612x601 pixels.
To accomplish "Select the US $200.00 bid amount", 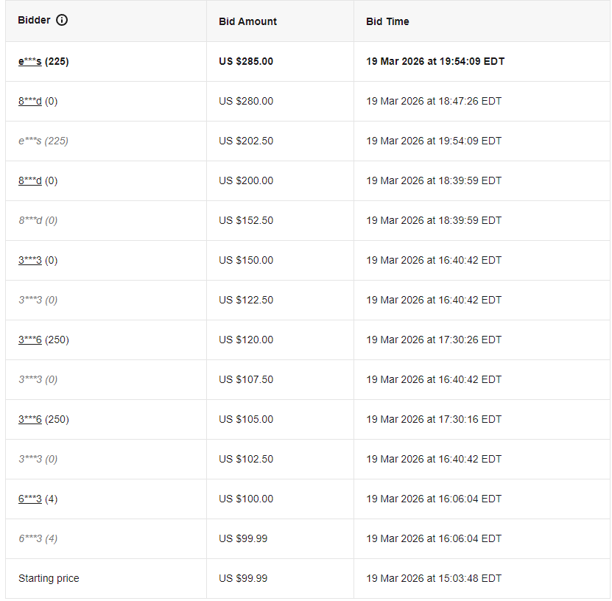I will (246, 180).
